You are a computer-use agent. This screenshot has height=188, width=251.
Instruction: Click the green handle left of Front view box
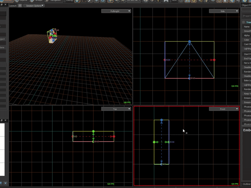coord(154,142)
